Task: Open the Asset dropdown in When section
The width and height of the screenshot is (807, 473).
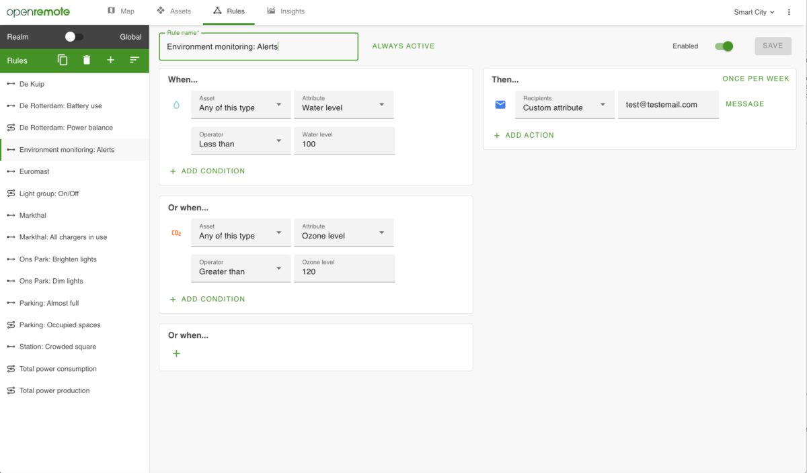Action: [x=241, y=105]
